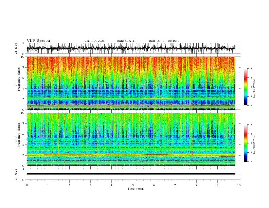The height and width of the screenshot is (208, 269).
Task: Click the log(PSD) label beside ch.1 colorbar
Action: [x=254, y=89]
